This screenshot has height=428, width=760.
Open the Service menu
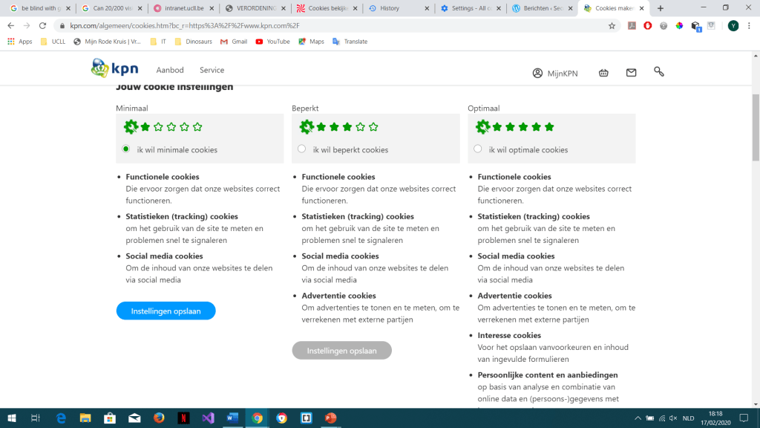click(212, 70)
